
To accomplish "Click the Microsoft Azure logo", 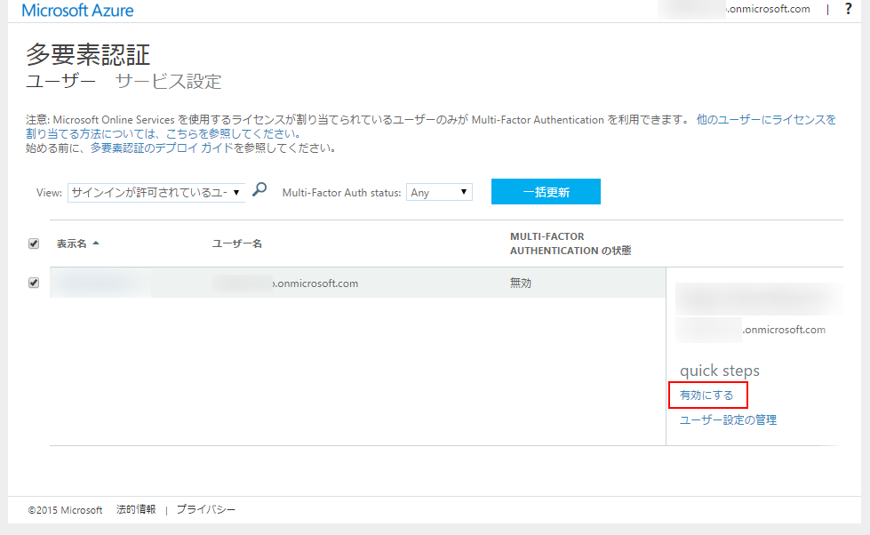I will click(x=77, y=11).
